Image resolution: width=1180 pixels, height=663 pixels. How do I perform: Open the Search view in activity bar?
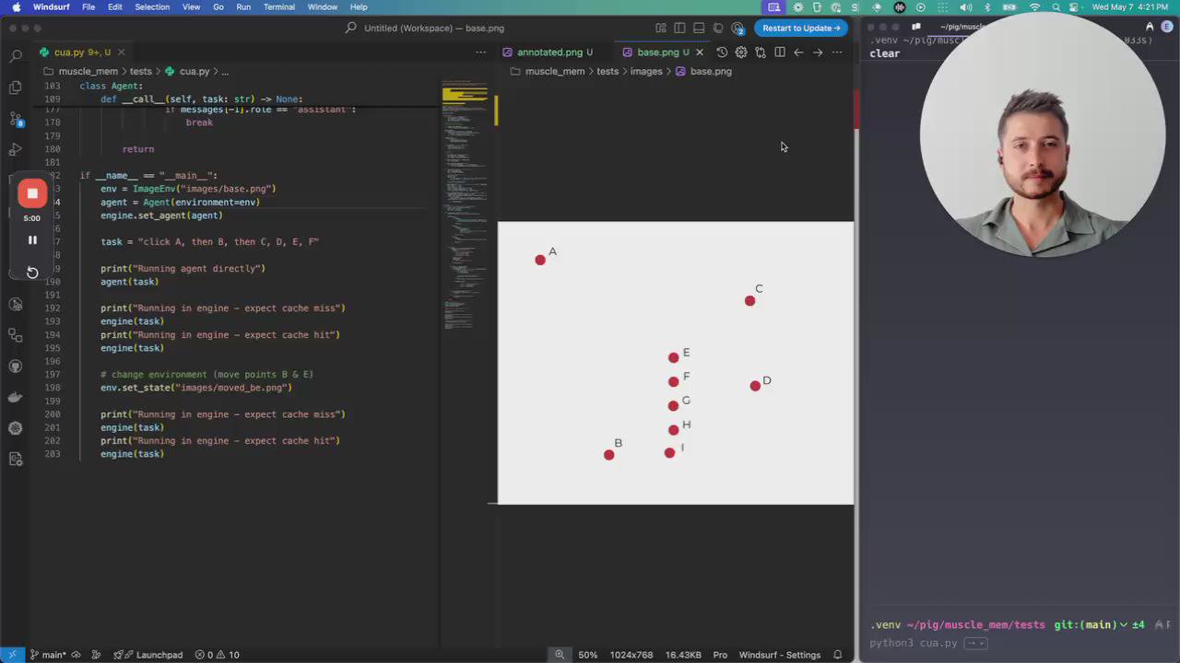(x=16, y=56)
